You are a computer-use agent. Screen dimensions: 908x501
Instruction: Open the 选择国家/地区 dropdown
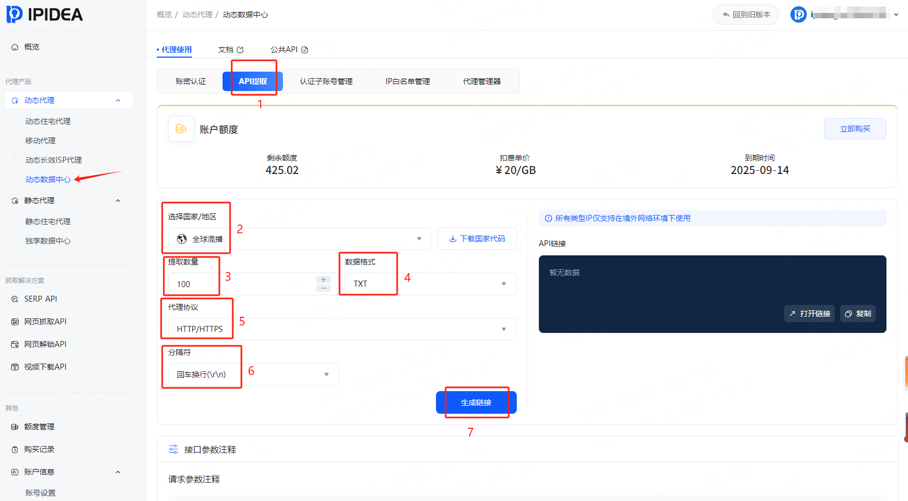coord(300,239)
